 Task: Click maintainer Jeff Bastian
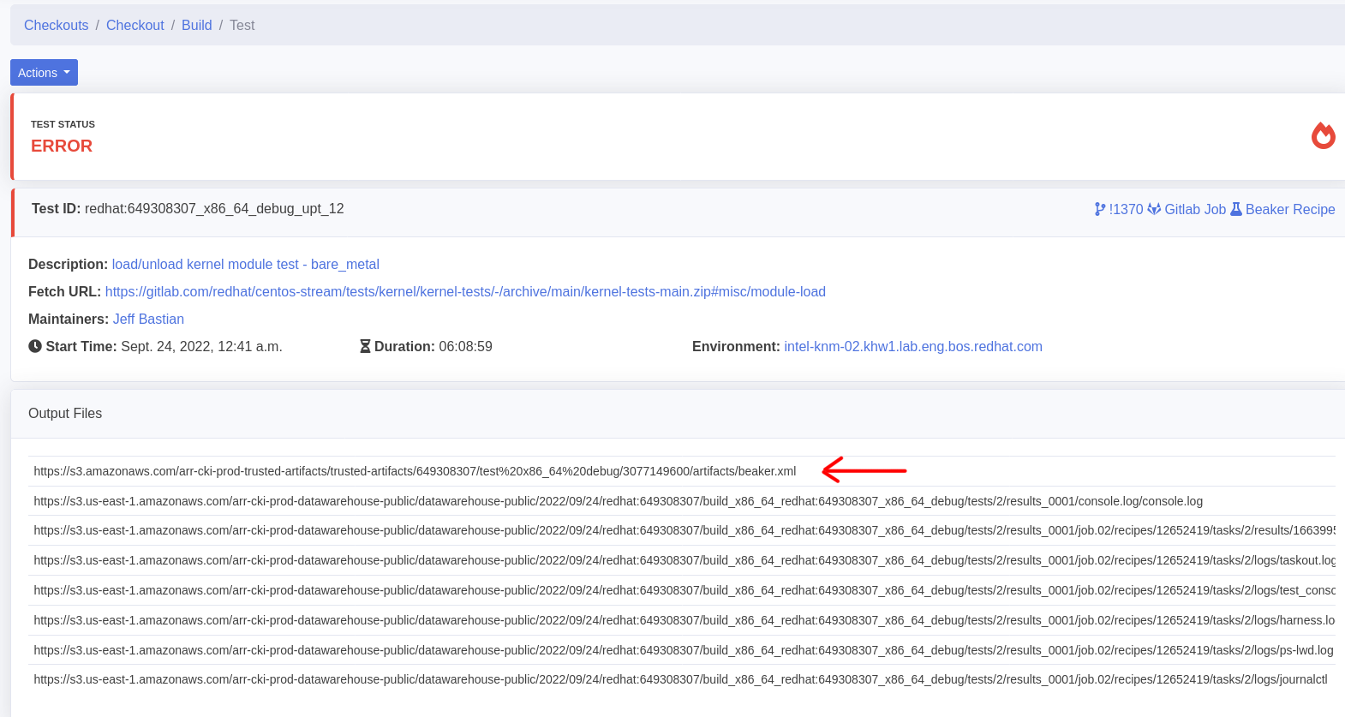(148, 319)
